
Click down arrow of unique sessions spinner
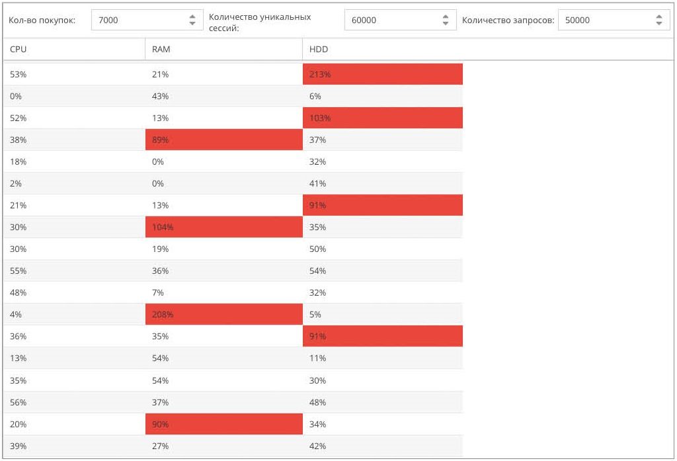[446, 24]
